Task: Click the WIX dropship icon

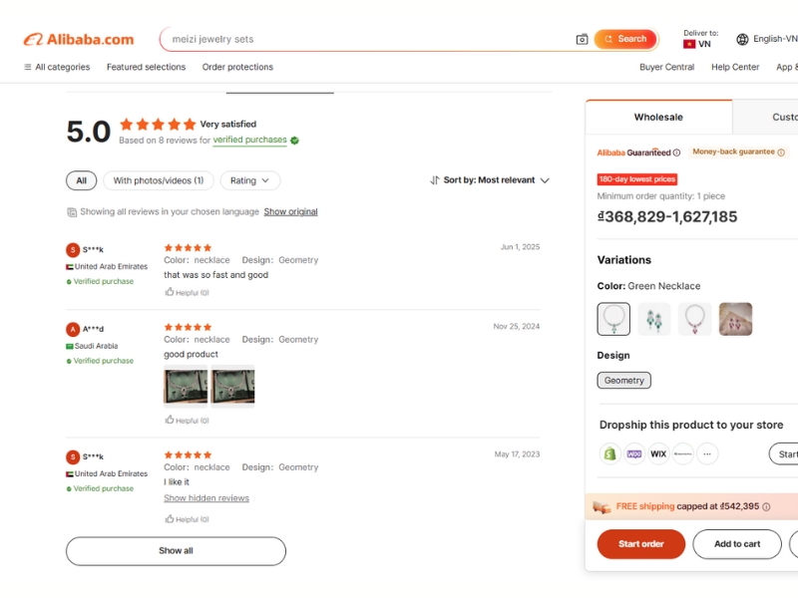Action: click(x=656, y=453)
